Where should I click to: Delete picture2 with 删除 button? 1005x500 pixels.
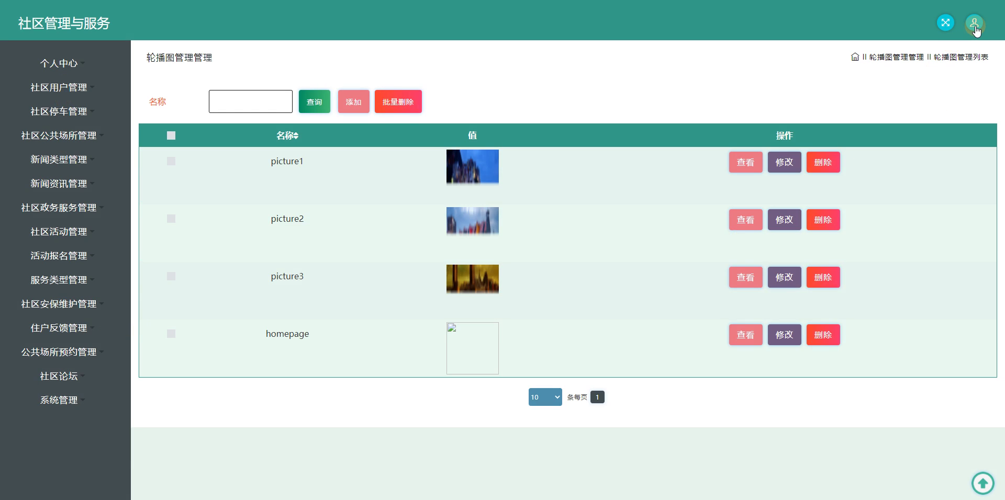(823, 220)
